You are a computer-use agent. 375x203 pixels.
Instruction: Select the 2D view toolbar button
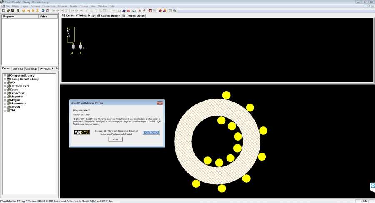[x=124, y=11]
